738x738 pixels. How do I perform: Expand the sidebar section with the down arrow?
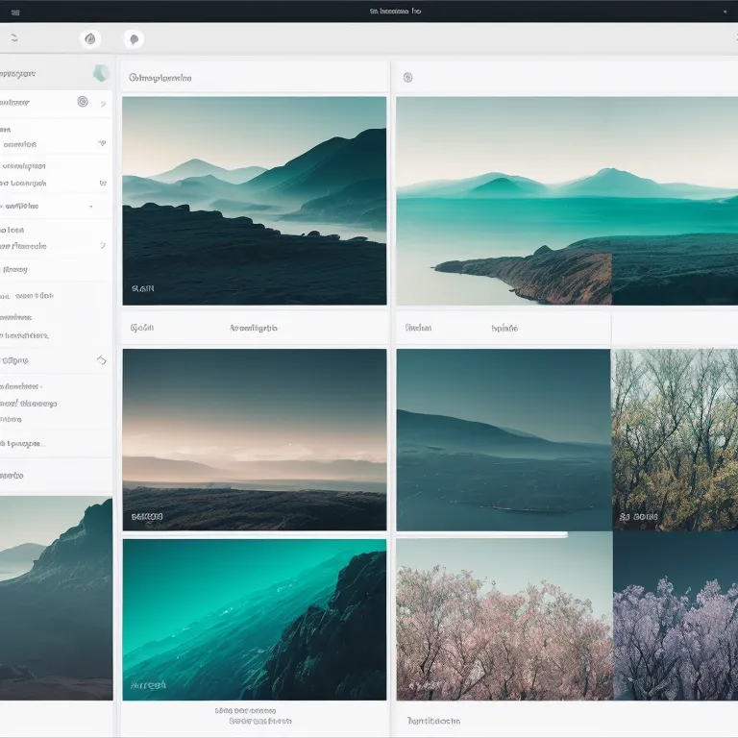pos(91,206)
